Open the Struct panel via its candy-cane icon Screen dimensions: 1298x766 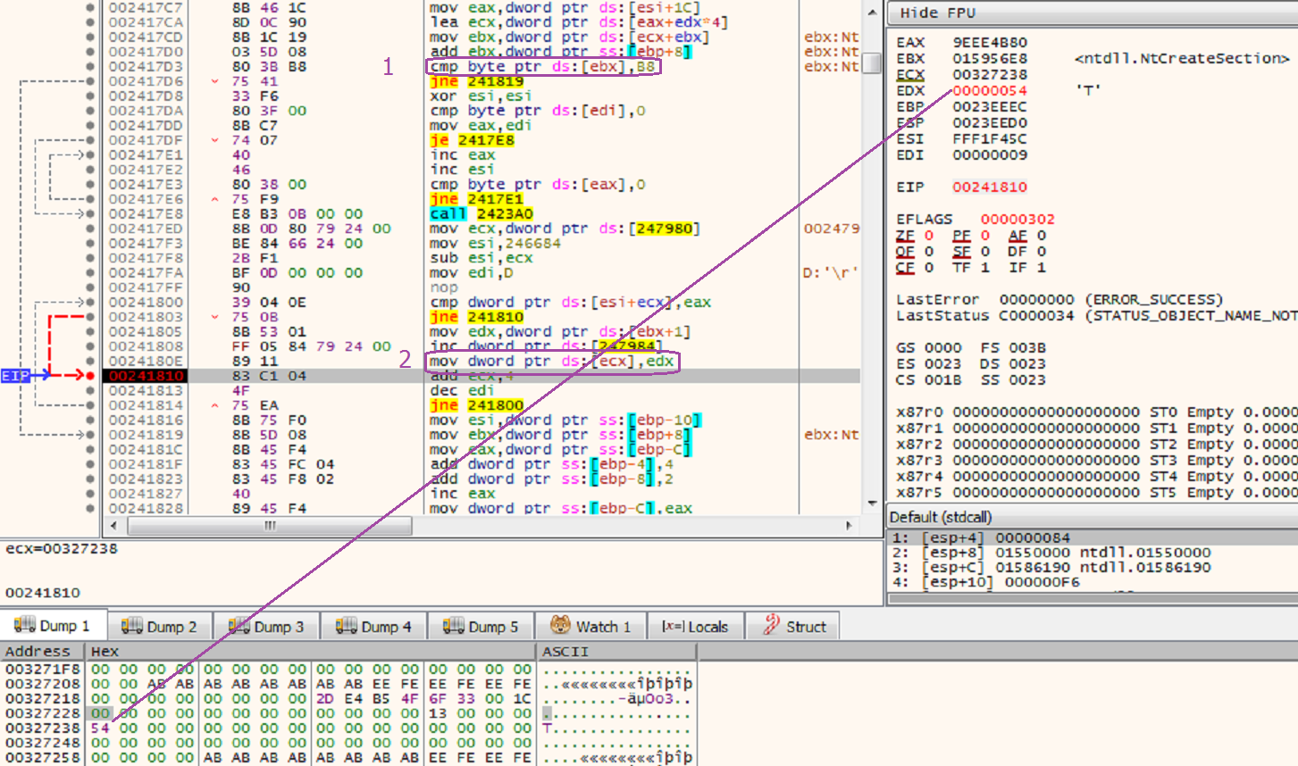[x=770, y=625]
